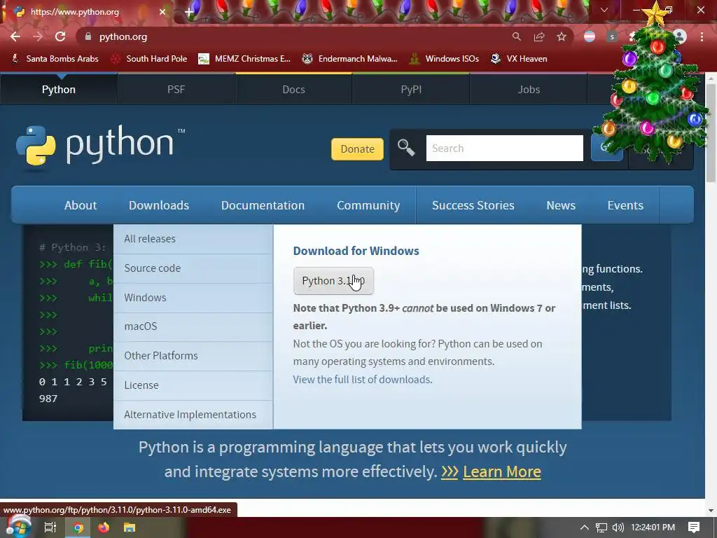Open MEMZ Christmas bookmark
The image size is (717, 538).
point(244,59)
